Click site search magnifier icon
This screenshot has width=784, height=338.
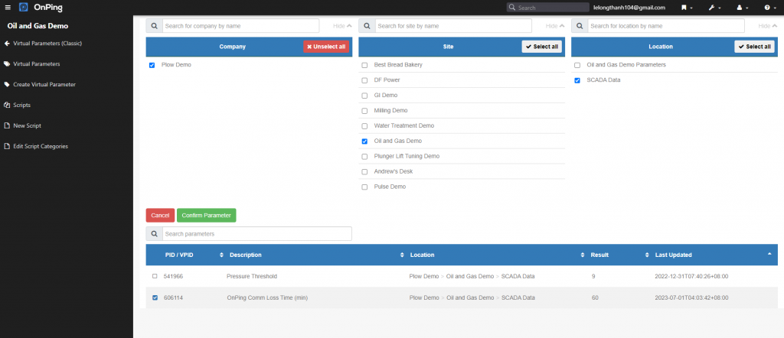click(x=367, y=26)
